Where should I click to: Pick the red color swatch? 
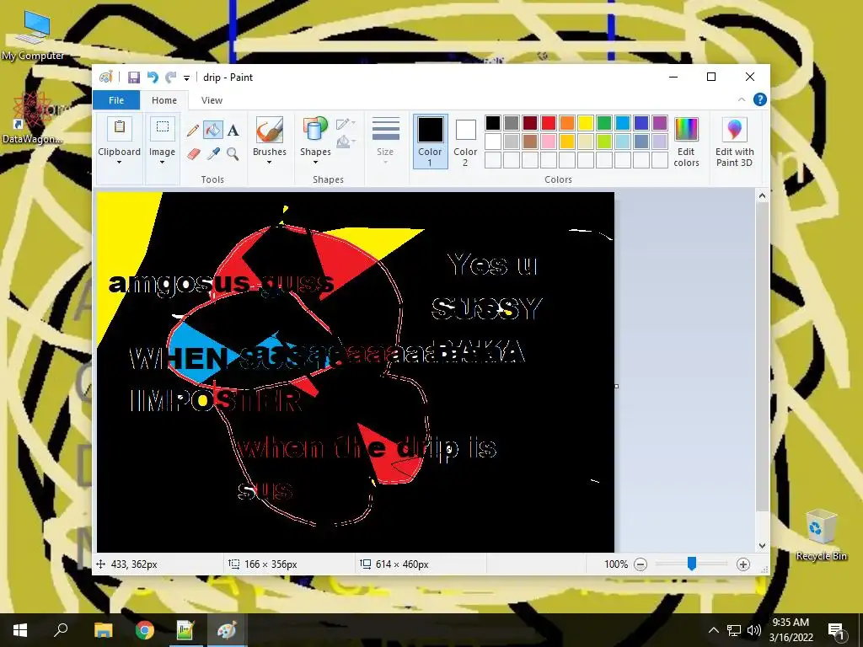point(549,123)
